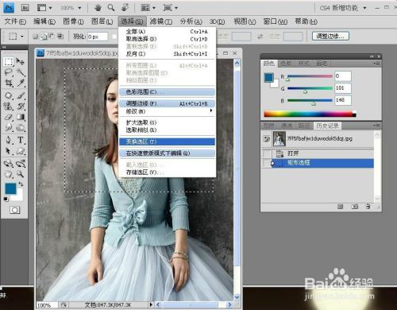
Task: Select the Blur tool
Action: 9,127
